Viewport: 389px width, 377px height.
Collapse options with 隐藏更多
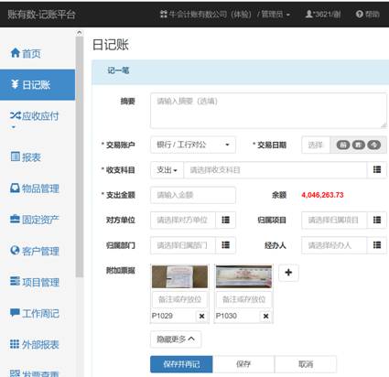176,339
